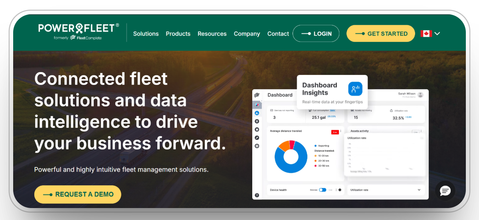479x220 pixels.
Task: Click the GET STARTED button
Action: [x=381, y=33]
